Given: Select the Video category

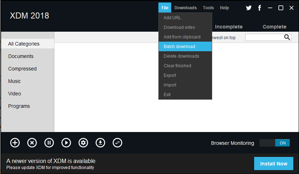Looking at the screenshot, I should click(28, 94).
